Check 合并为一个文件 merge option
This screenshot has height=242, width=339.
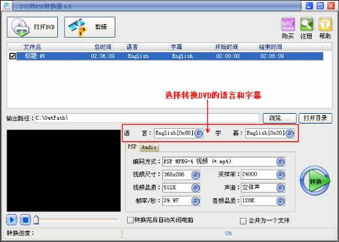click(x=243, y=221)
